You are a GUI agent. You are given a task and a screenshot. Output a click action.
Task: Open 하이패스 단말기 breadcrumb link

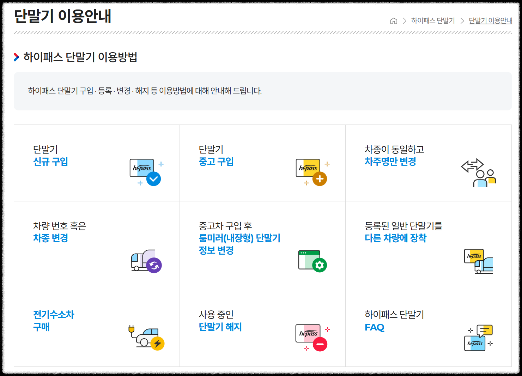[433, 21]
